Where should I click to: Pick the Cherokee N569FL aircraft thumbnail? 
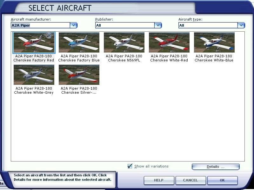(x=124, y=42)
